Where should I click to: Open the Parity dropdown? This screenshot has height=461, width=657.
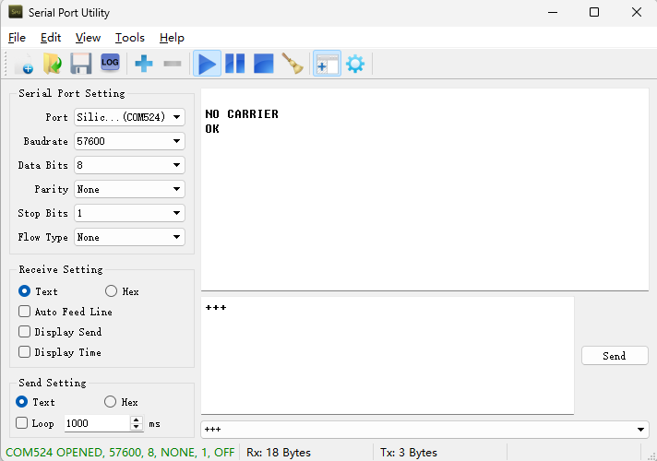(129, 189)
